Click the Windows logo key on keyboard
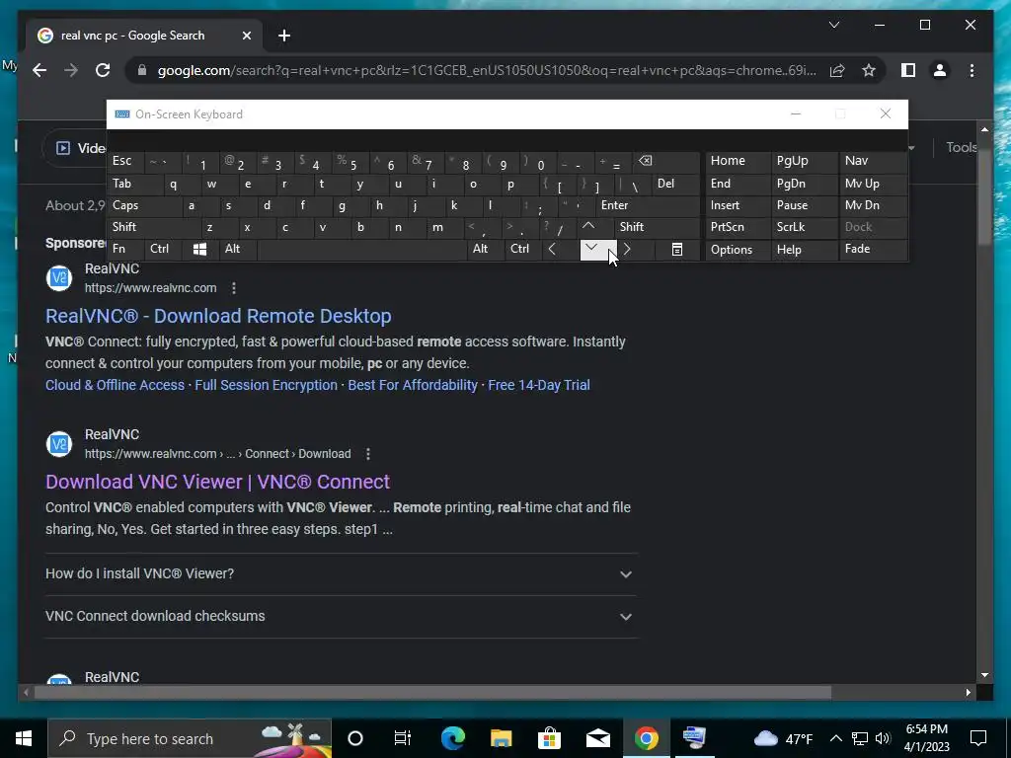The image size is (1011, 758). pos(199,249)
